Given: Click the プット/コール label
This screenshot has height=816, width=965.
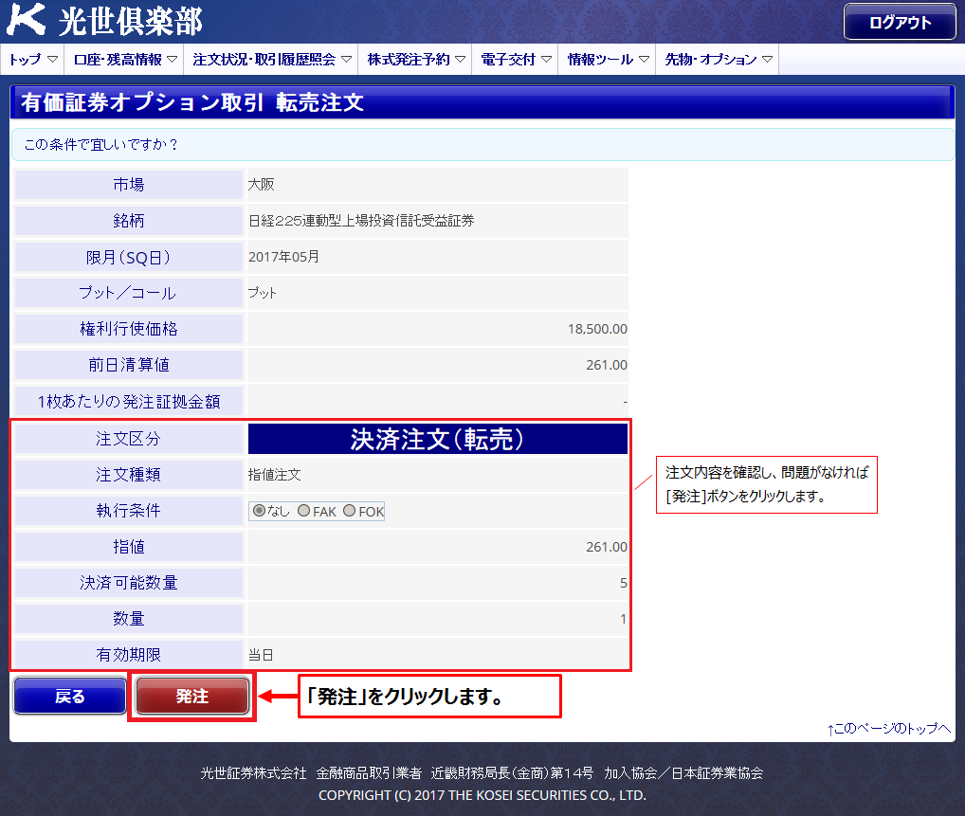Looking at the screenshot, I should click(x=128, y=293).
